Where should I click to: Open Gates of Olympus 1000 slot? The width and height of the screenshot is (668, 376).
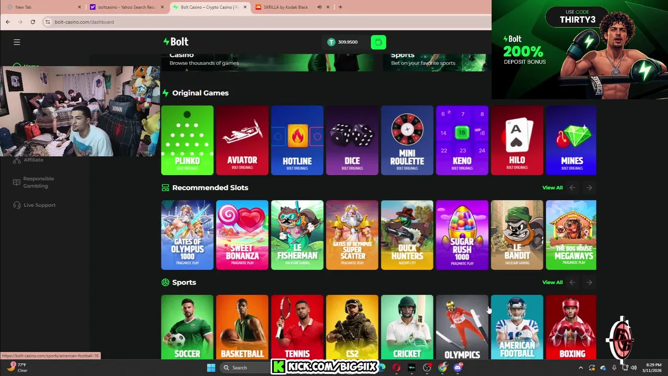187,235
